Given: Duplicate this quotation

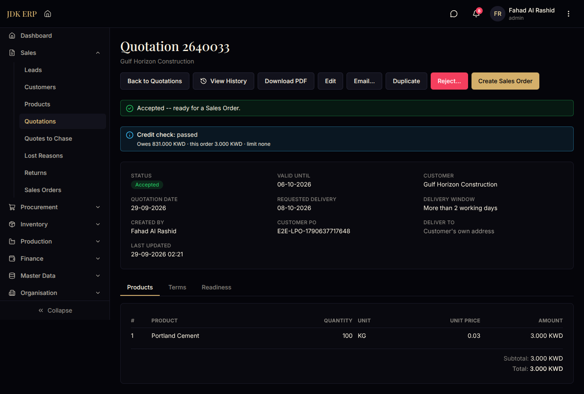Looking at the screenshot, I should point(406,81).
